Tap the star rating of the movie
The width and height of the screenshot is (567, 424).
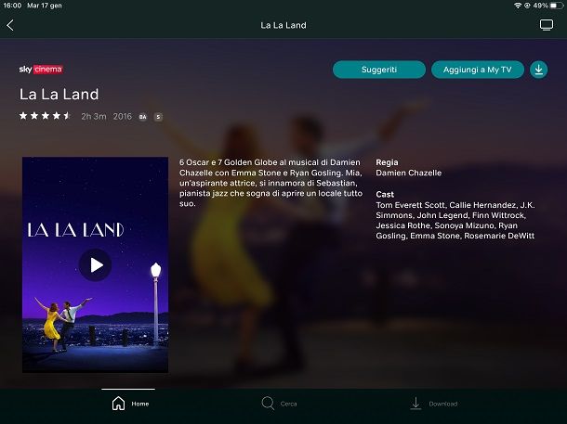point(45,116)
